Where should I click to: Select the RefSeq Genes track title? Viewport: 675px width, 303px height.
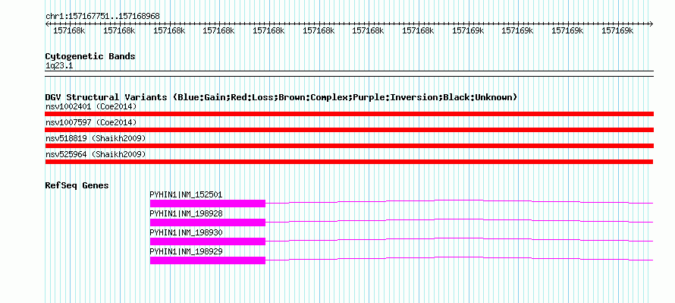tap(77, 185)
